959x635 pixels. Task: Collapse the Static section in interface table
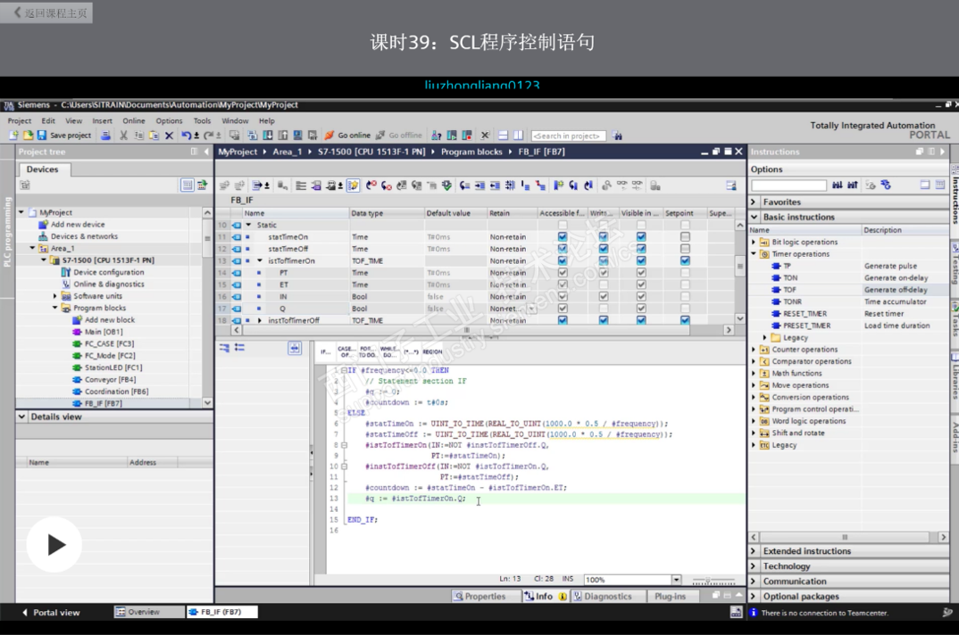248,225
